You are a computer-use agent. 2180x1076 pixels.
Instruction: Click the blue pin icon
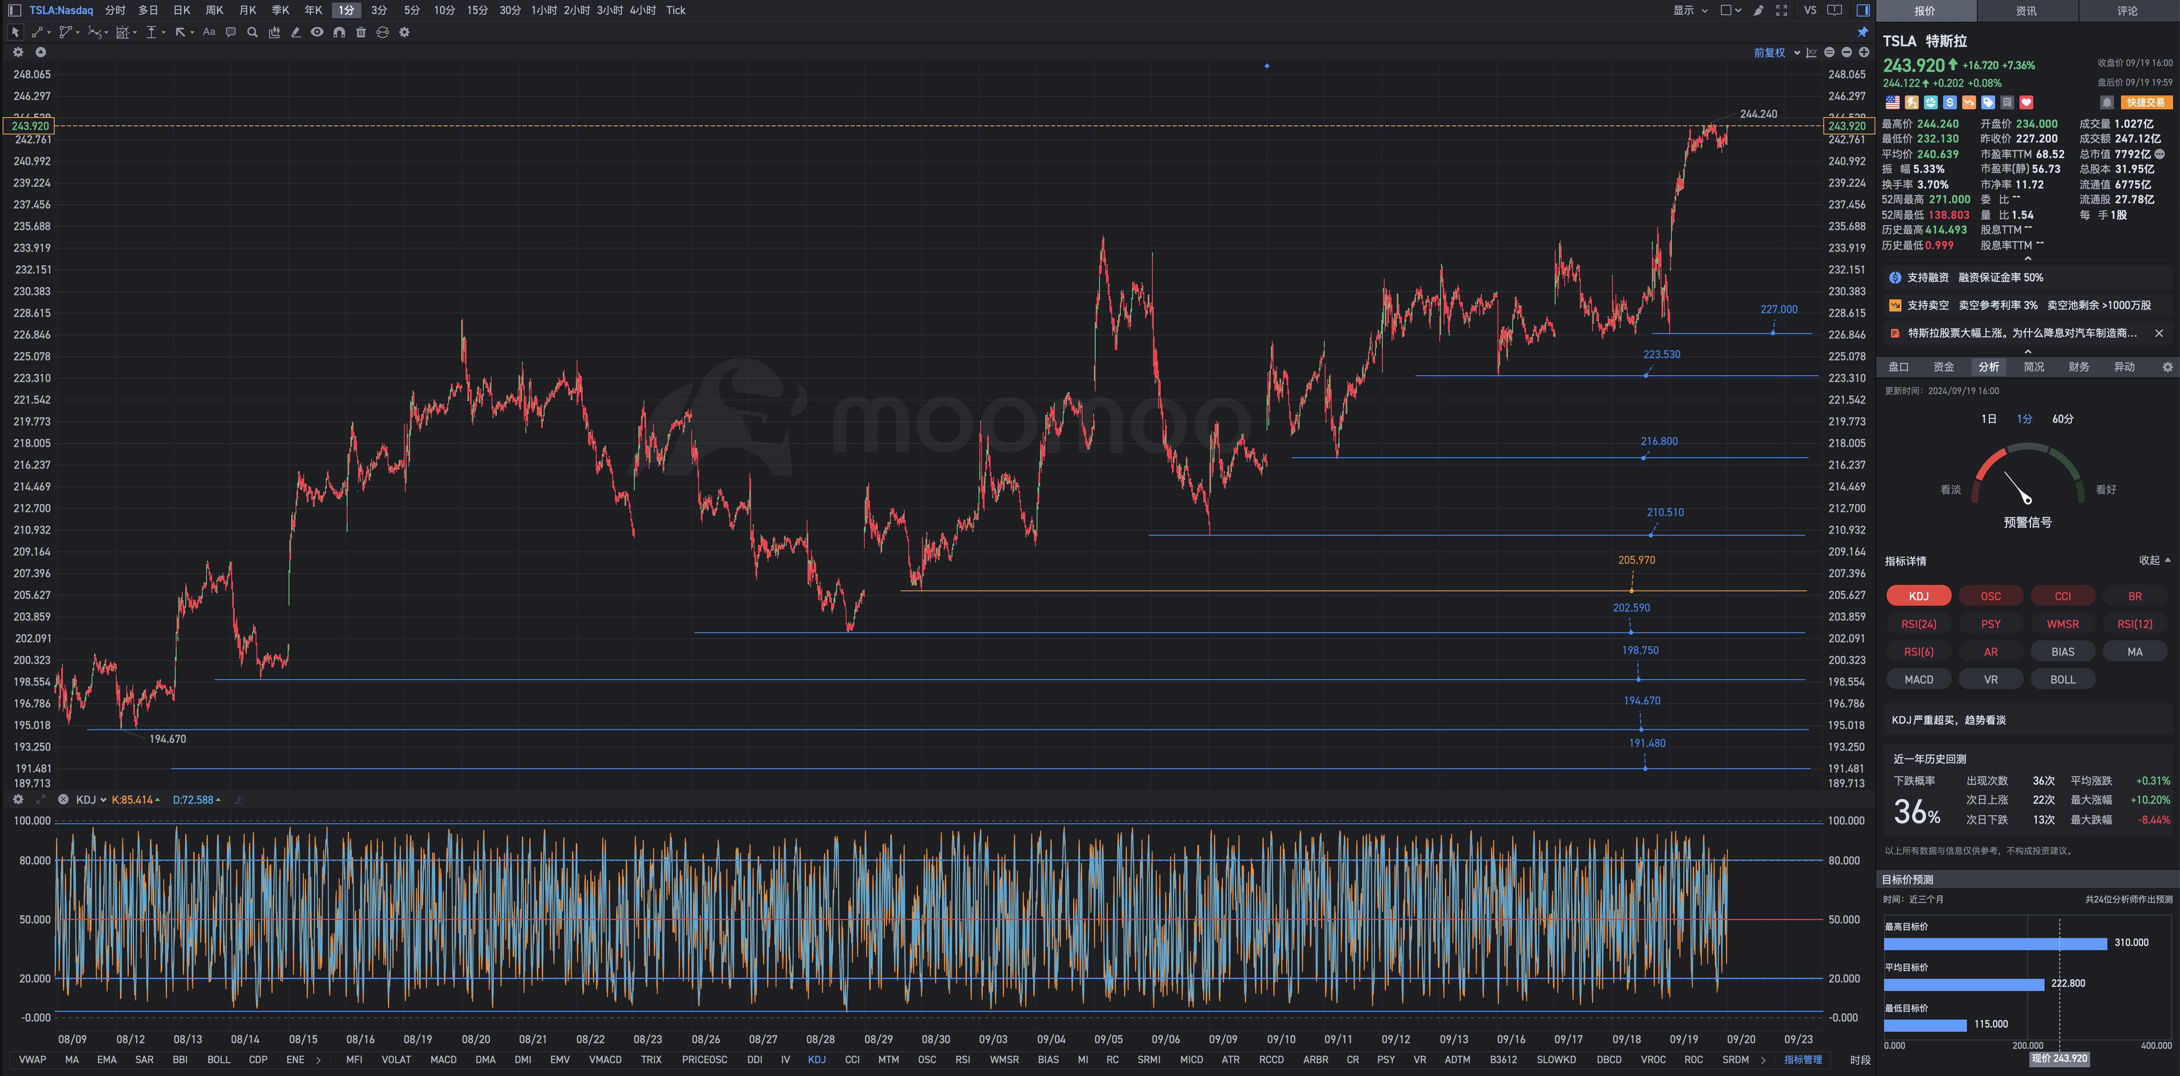1863,32
